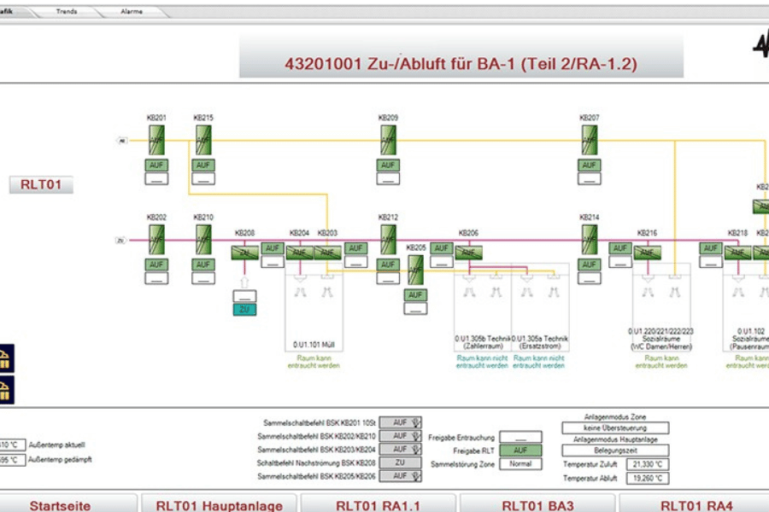Toggle the green Freigabe RLT AUF indicator
769x512 pixels.
[x=521, y=451]
